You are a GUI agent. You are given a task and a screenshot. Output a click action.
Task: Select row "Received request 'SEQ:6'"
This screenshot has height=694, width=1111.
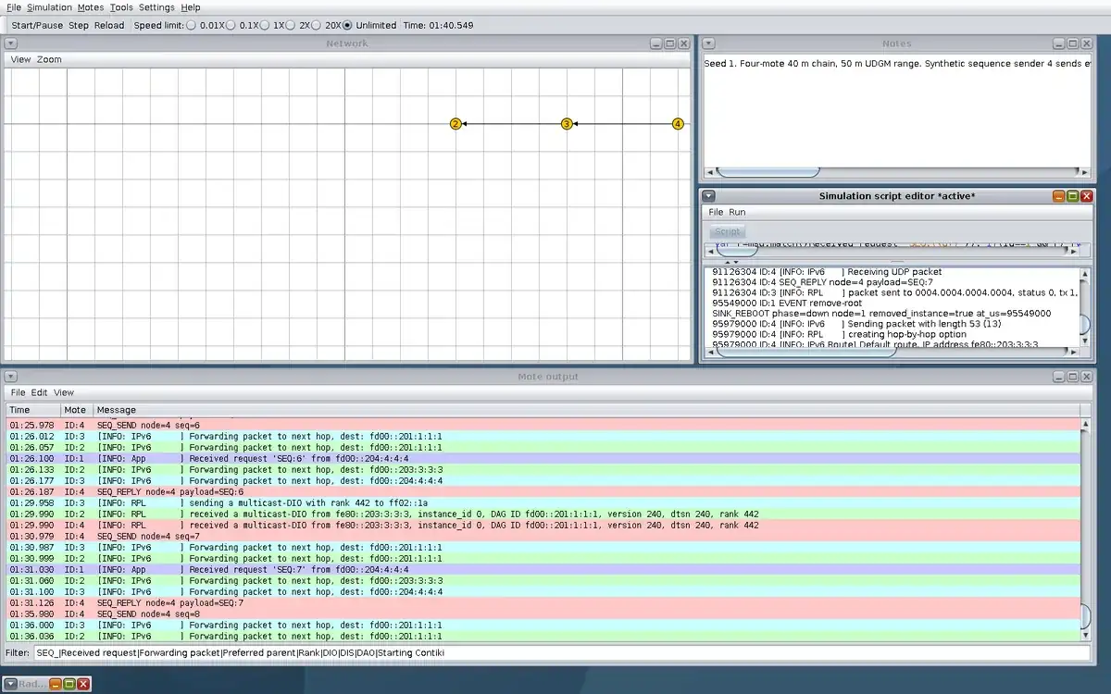[x=543, y=459]
